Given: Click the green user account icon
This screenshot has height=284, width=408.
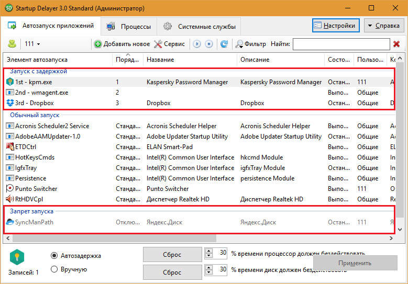Looking at the screenshot, I should click(x=12, y=44).
